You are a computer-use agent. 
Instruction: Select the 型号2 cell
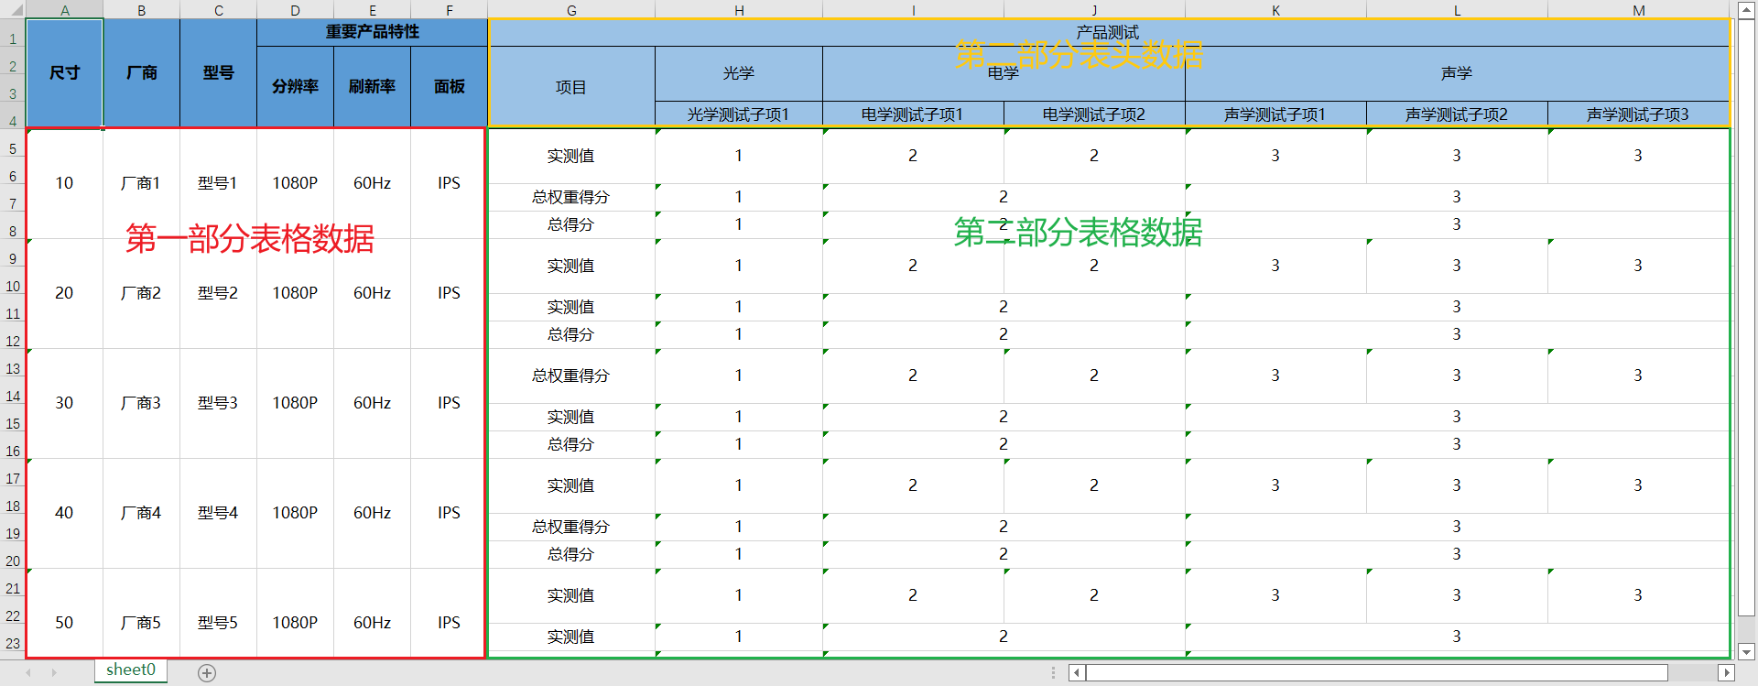tap(218, 293)
